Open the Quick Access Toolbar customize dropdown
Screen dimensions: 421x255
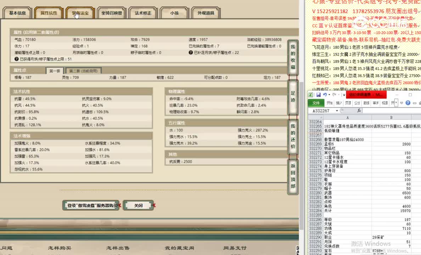343,95
